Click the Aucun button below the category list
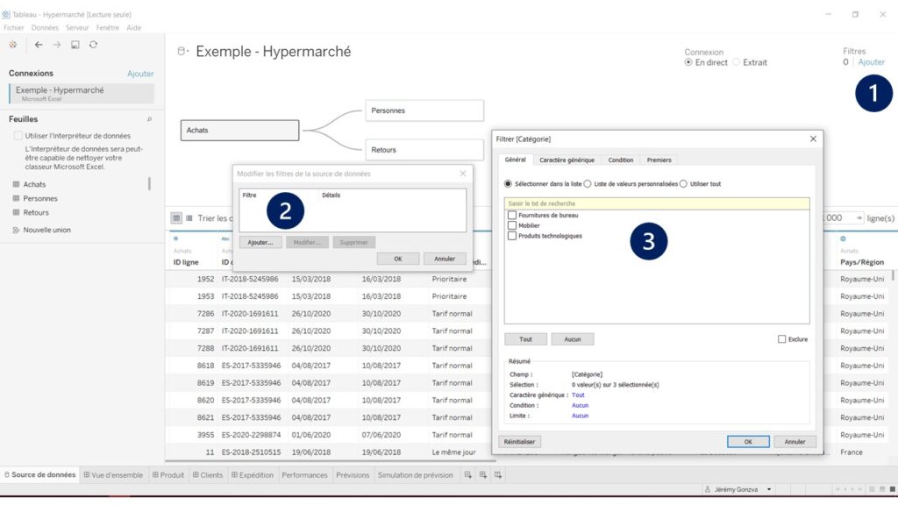This screenshot has width=898, height=505. (573, 339)
